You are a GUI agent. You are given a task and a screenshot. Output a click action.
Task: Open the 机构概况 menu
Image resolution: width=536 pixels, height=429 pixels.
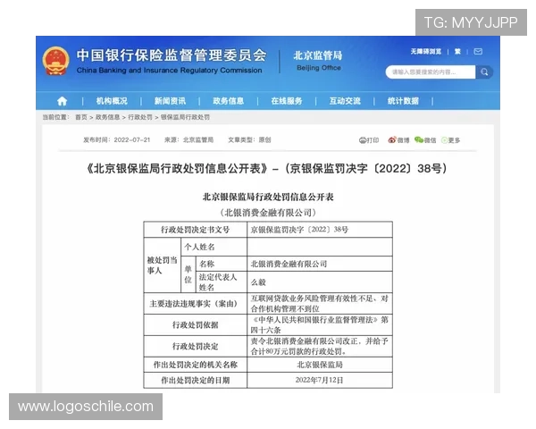pyautogui.click(x=112, y=101)
